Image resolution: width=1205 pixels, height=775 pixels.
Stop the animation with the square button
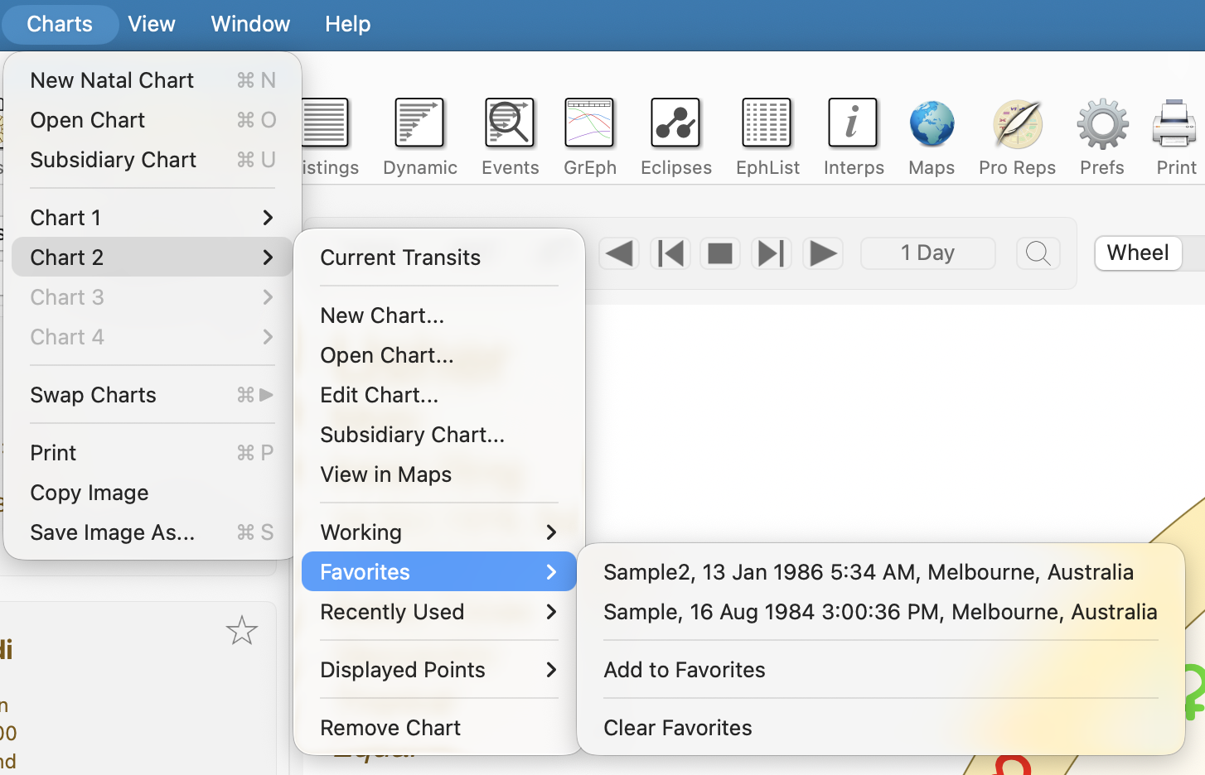[720, 253]
